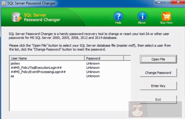Screen dimensions: 185x119
Task: Click the Unknown password cell for sa
Action: pyautogui.click(x=93, y=76)
